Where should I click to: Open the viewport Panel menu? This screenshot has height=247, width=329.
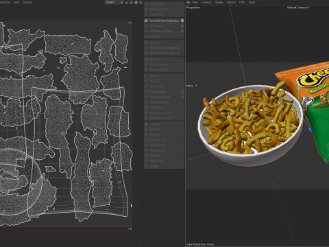click(252, 2)
